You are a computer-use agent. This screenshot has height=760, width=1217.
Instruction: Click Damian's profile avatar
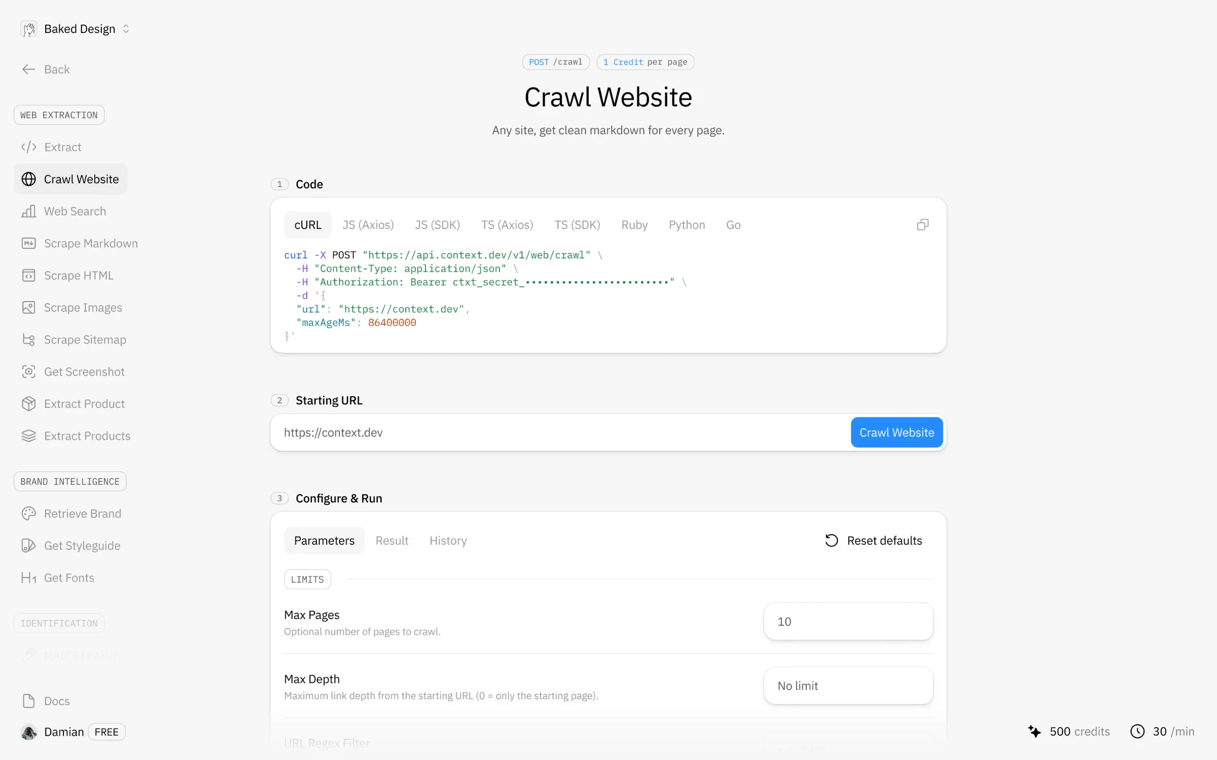pos(29,732)
